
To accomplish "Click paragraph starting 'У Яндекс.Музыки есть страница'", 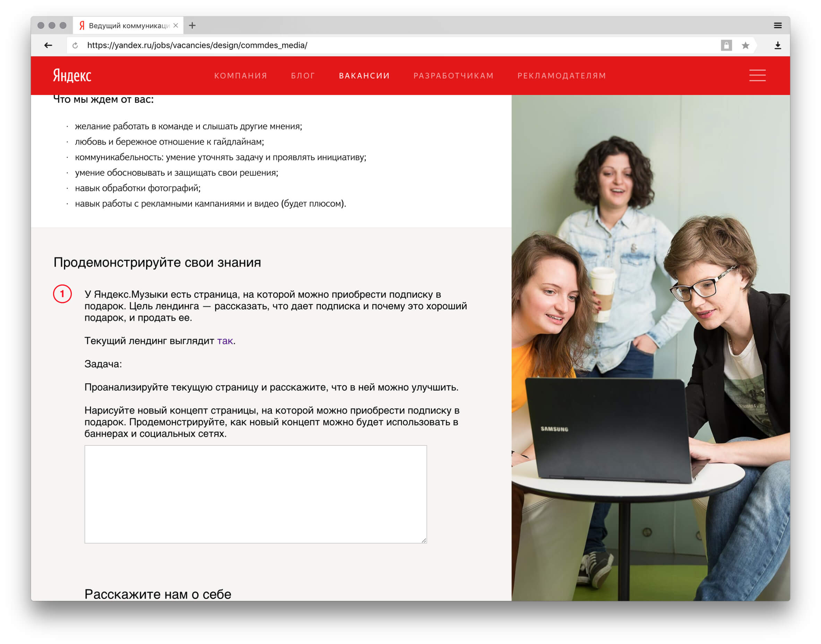I will point(276,306).
